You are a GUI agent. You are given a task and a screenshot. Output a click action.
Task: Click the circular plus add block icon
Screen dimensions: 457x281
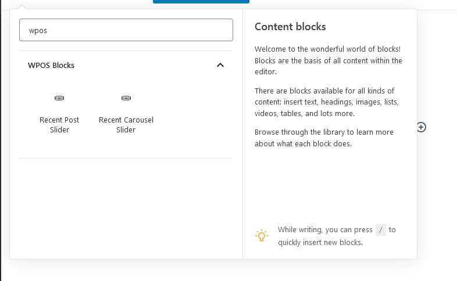click(422, 127)
